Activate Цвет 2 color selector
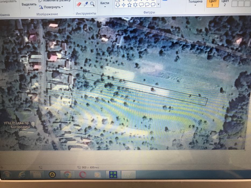This screenshot has height=188, width=251. coord(225,3)
